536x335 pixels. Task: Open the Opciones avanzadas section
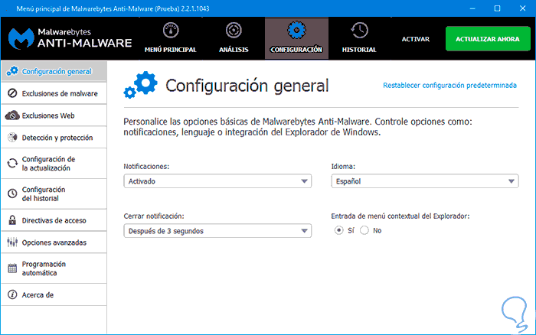tap(54, 242)
